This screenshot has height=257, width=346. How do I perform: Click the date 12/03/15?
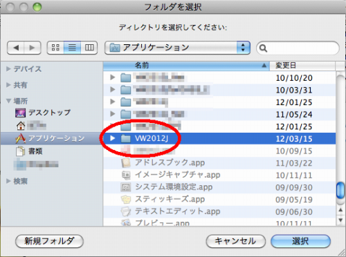click(294, 139)
